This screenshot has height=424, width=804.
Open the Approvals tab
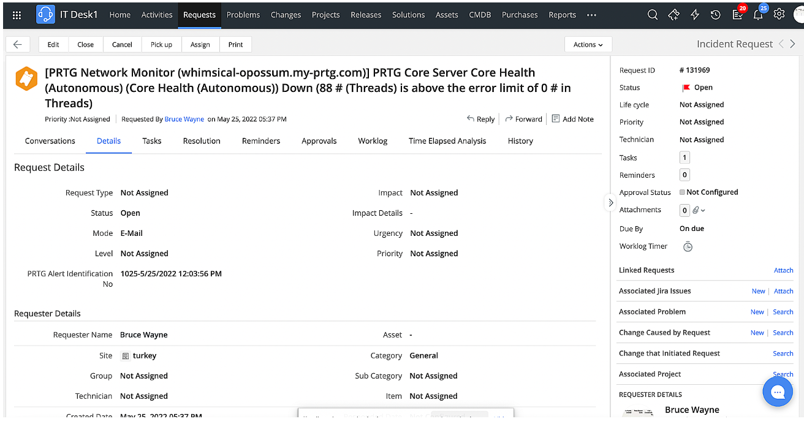click(319, 141)
